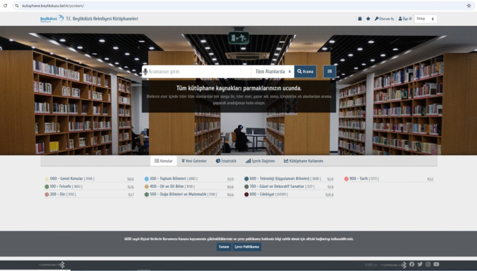Expand the Tüm Alanlarda search field dropdown
Image resolution: width=477 pixels, height=271 pixels.
[x=273, y=72]
